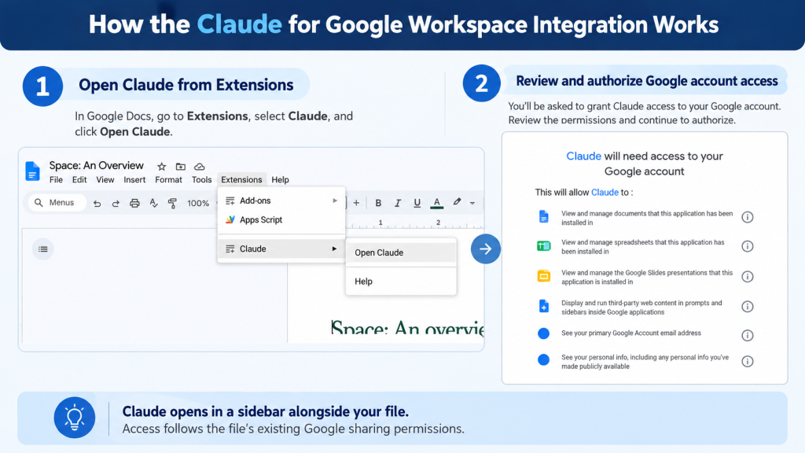Click info icon for primary email address
Viewport: 805px width, 453px height.
pyautogui.click(x=748, y=335)
